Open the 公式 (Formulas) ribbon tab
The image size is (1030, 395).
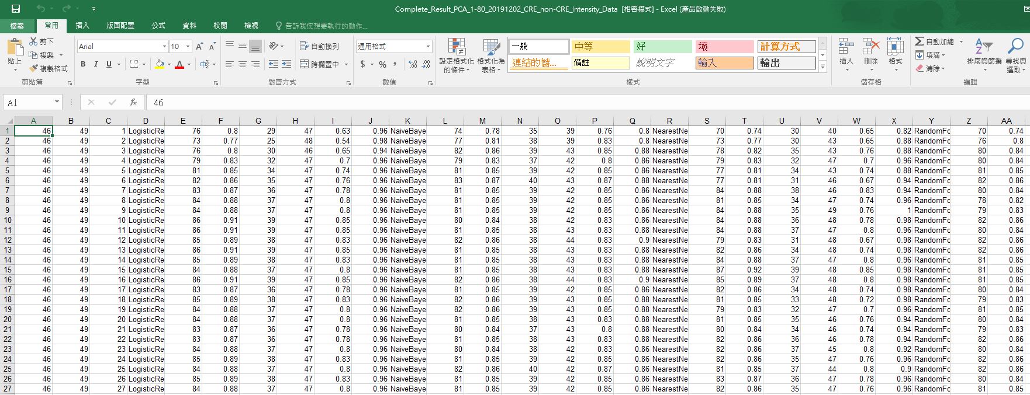coord(158,26)
